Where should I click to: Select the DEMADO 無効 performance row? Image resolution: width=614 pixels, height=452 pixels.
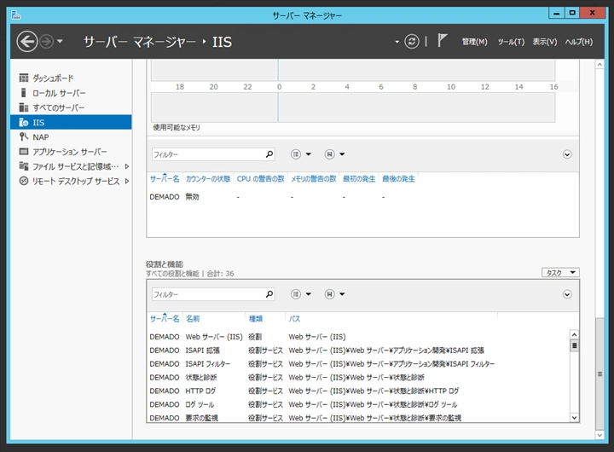pyautogui.click(x=362, y=197)
